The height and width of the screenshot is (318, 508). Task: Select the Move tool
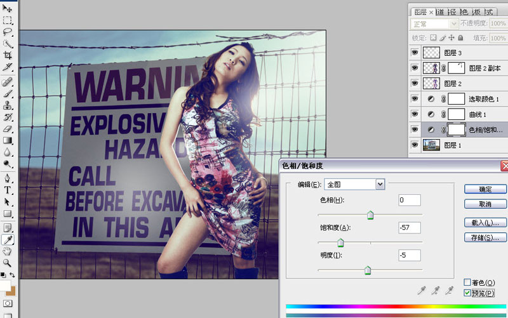point(7,8)
